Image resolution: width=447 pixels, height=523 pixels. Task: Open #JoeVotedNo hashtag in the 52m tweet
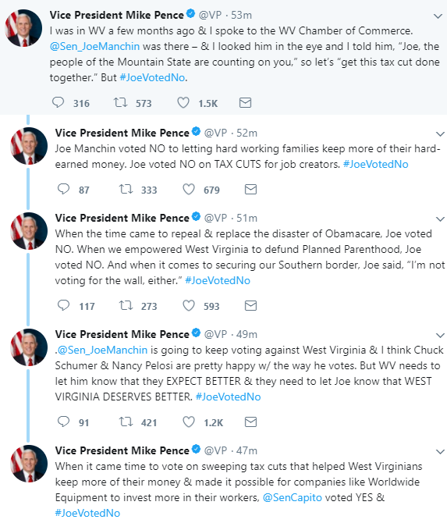376,164
